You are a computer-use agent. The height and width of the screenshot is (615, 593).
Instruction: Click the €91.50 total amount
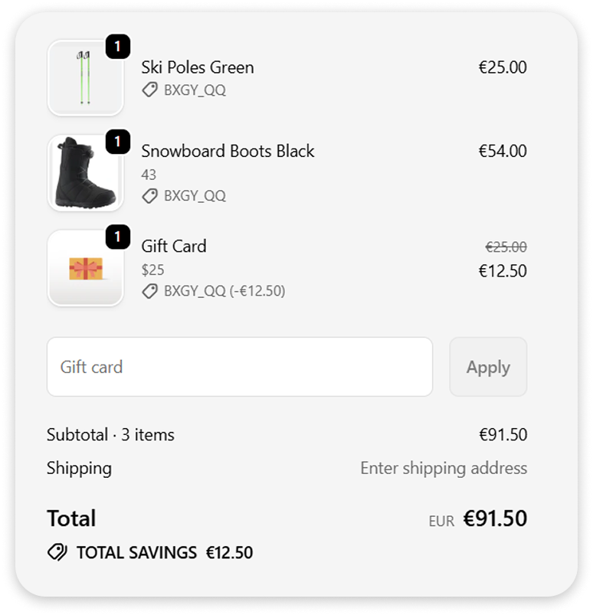(495, 518)
